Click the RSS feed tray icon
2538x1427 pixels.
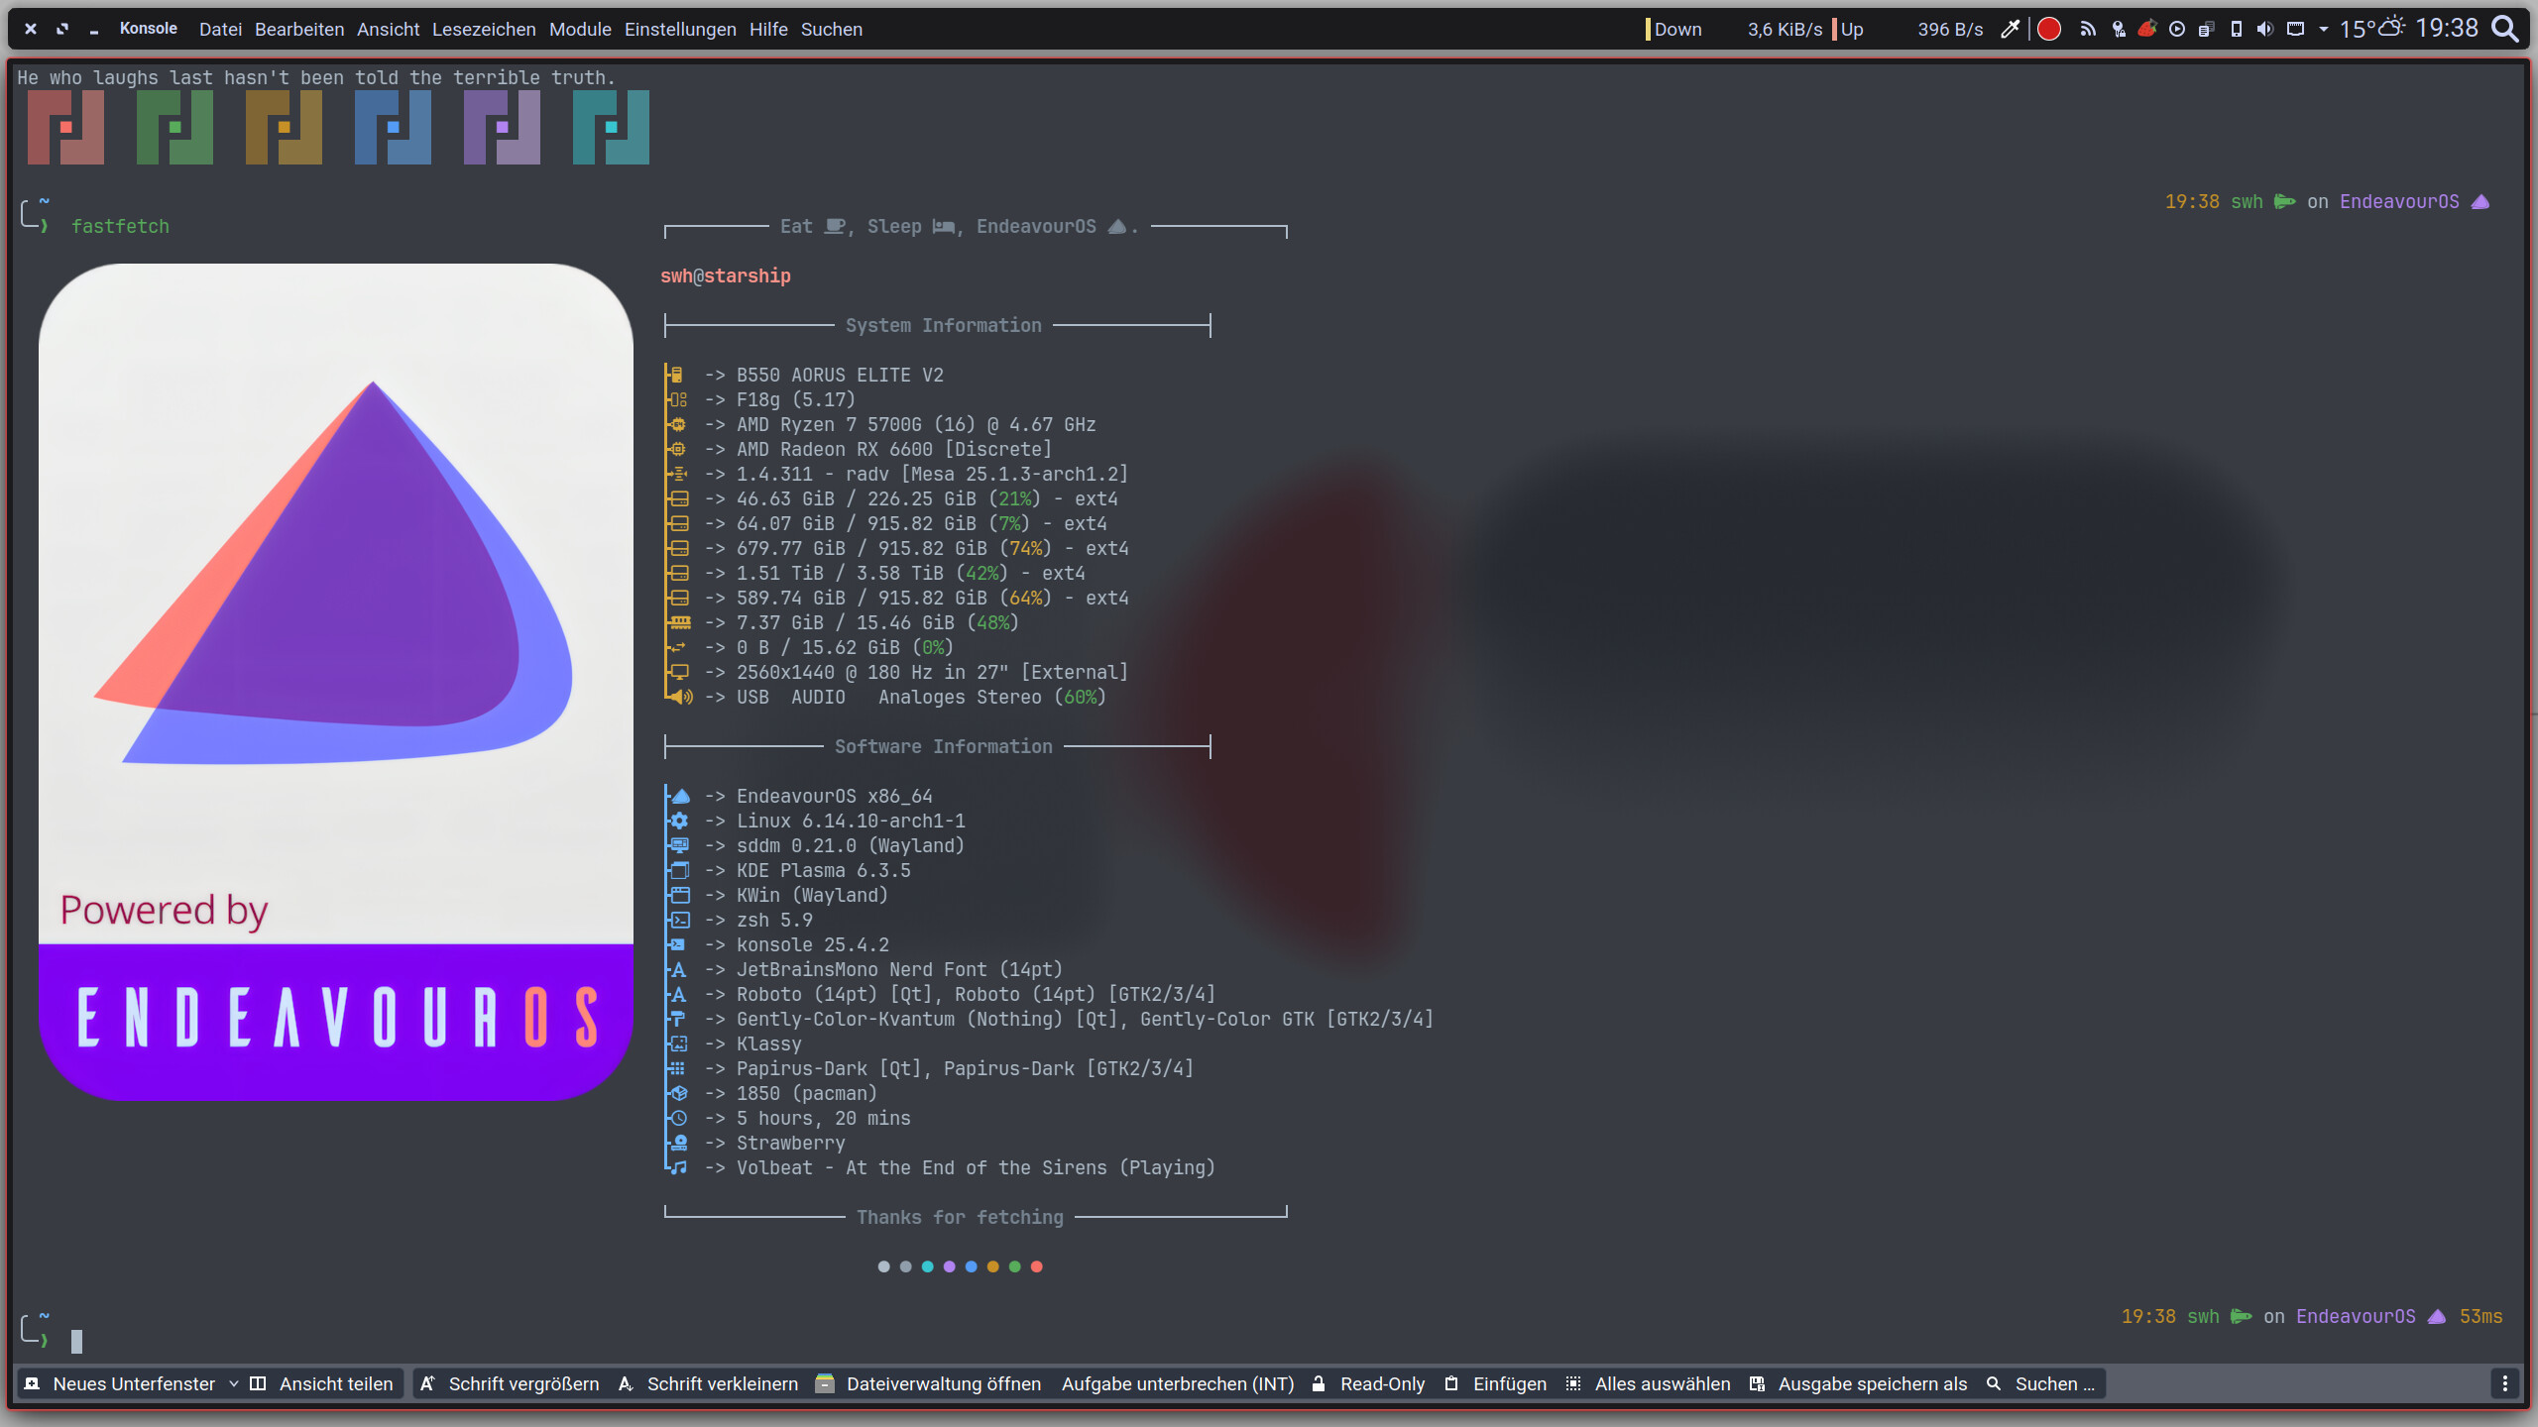(x=2088, y=29)
